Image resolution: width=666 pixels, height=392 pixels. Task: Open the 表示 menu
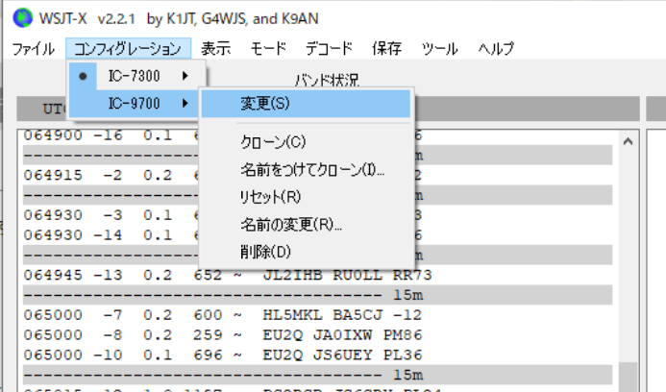[216, 48]
